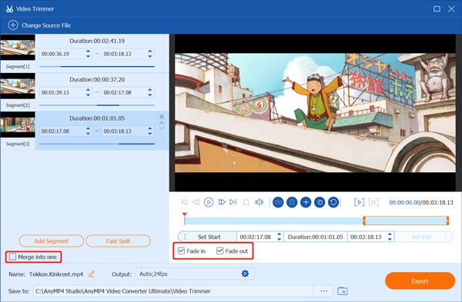Export the trimmed video
Viewport: 462px width, 302px height.
tap(420, 280)
